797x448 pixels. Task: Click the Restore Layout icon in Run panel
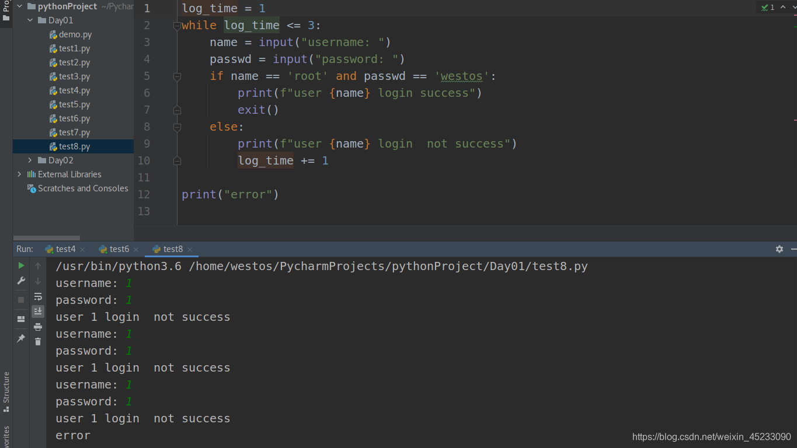pos(21,319)
